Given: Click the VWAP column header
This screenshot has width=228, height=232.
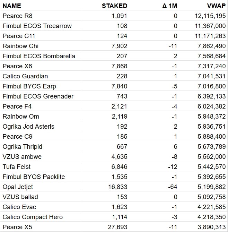Looking at the screenshot, I should 217,6.
